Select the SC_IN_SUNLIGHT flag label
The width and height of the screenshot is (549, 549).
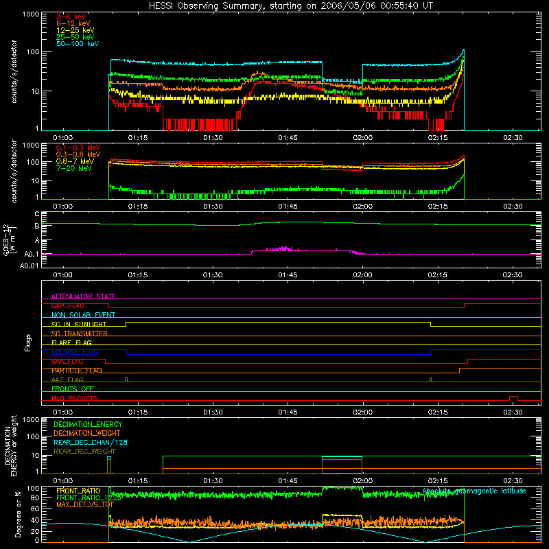79,324
